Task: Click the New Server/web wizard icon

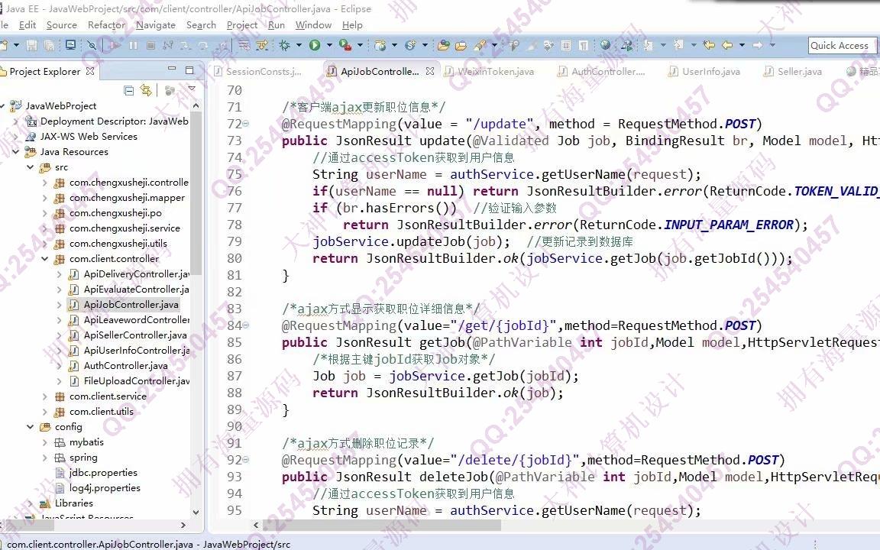Action: tap(380, 45)
